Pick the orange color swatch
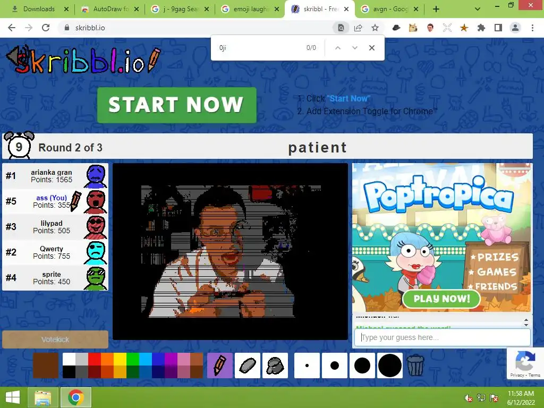Screen dimensions: 544x408 coord(107,359)
